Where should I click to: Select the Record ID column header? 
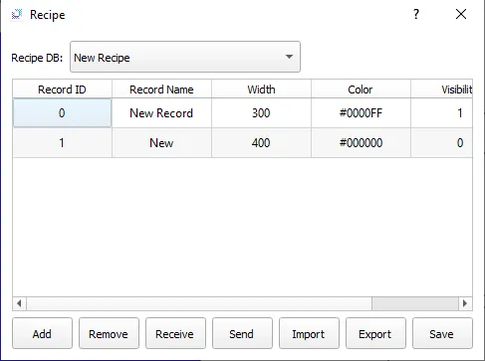click(62, 90)
